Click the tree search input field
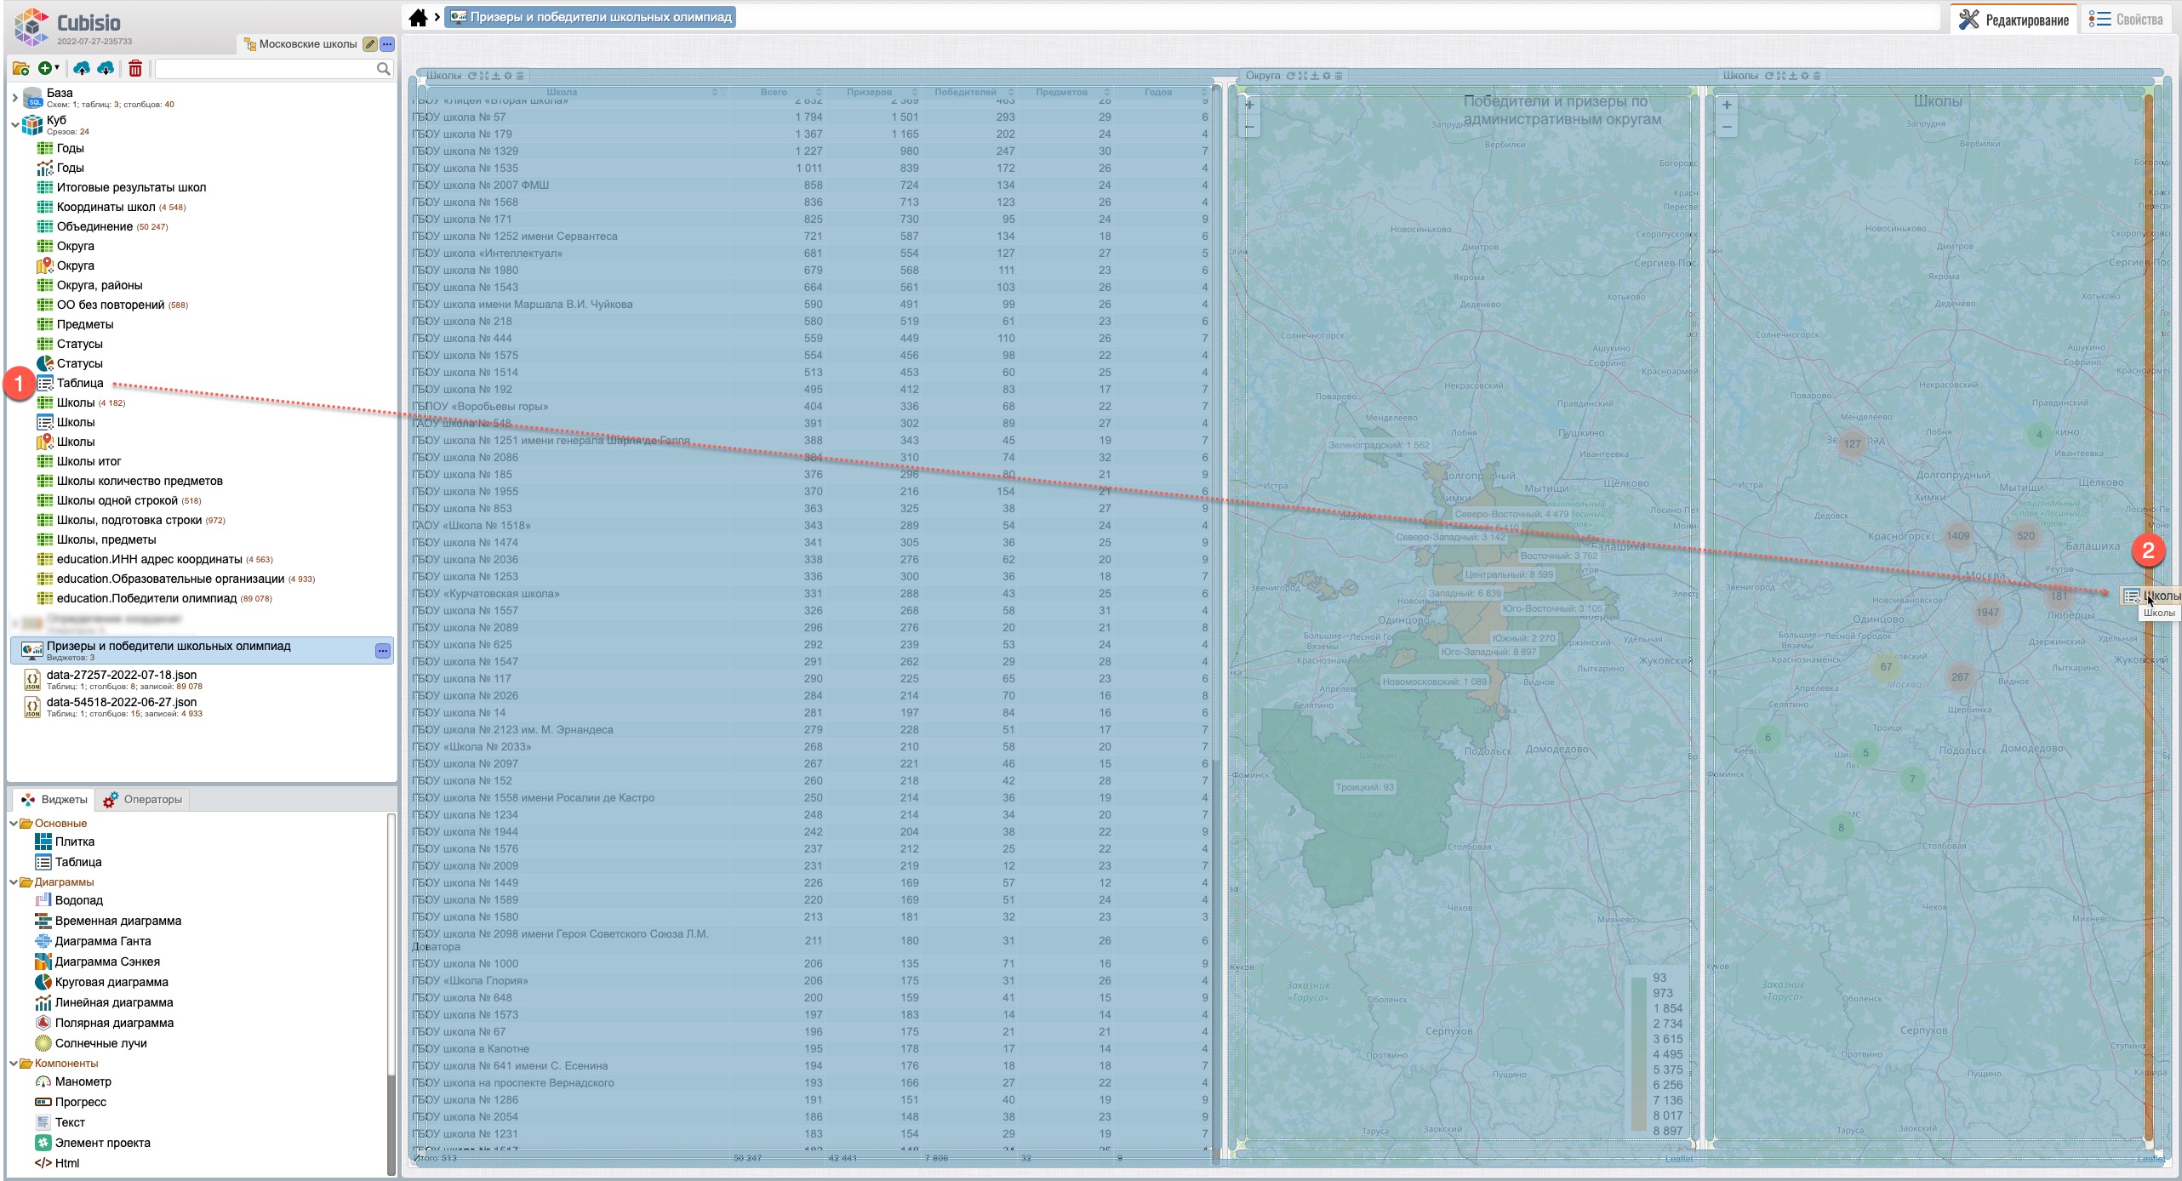 266,69
